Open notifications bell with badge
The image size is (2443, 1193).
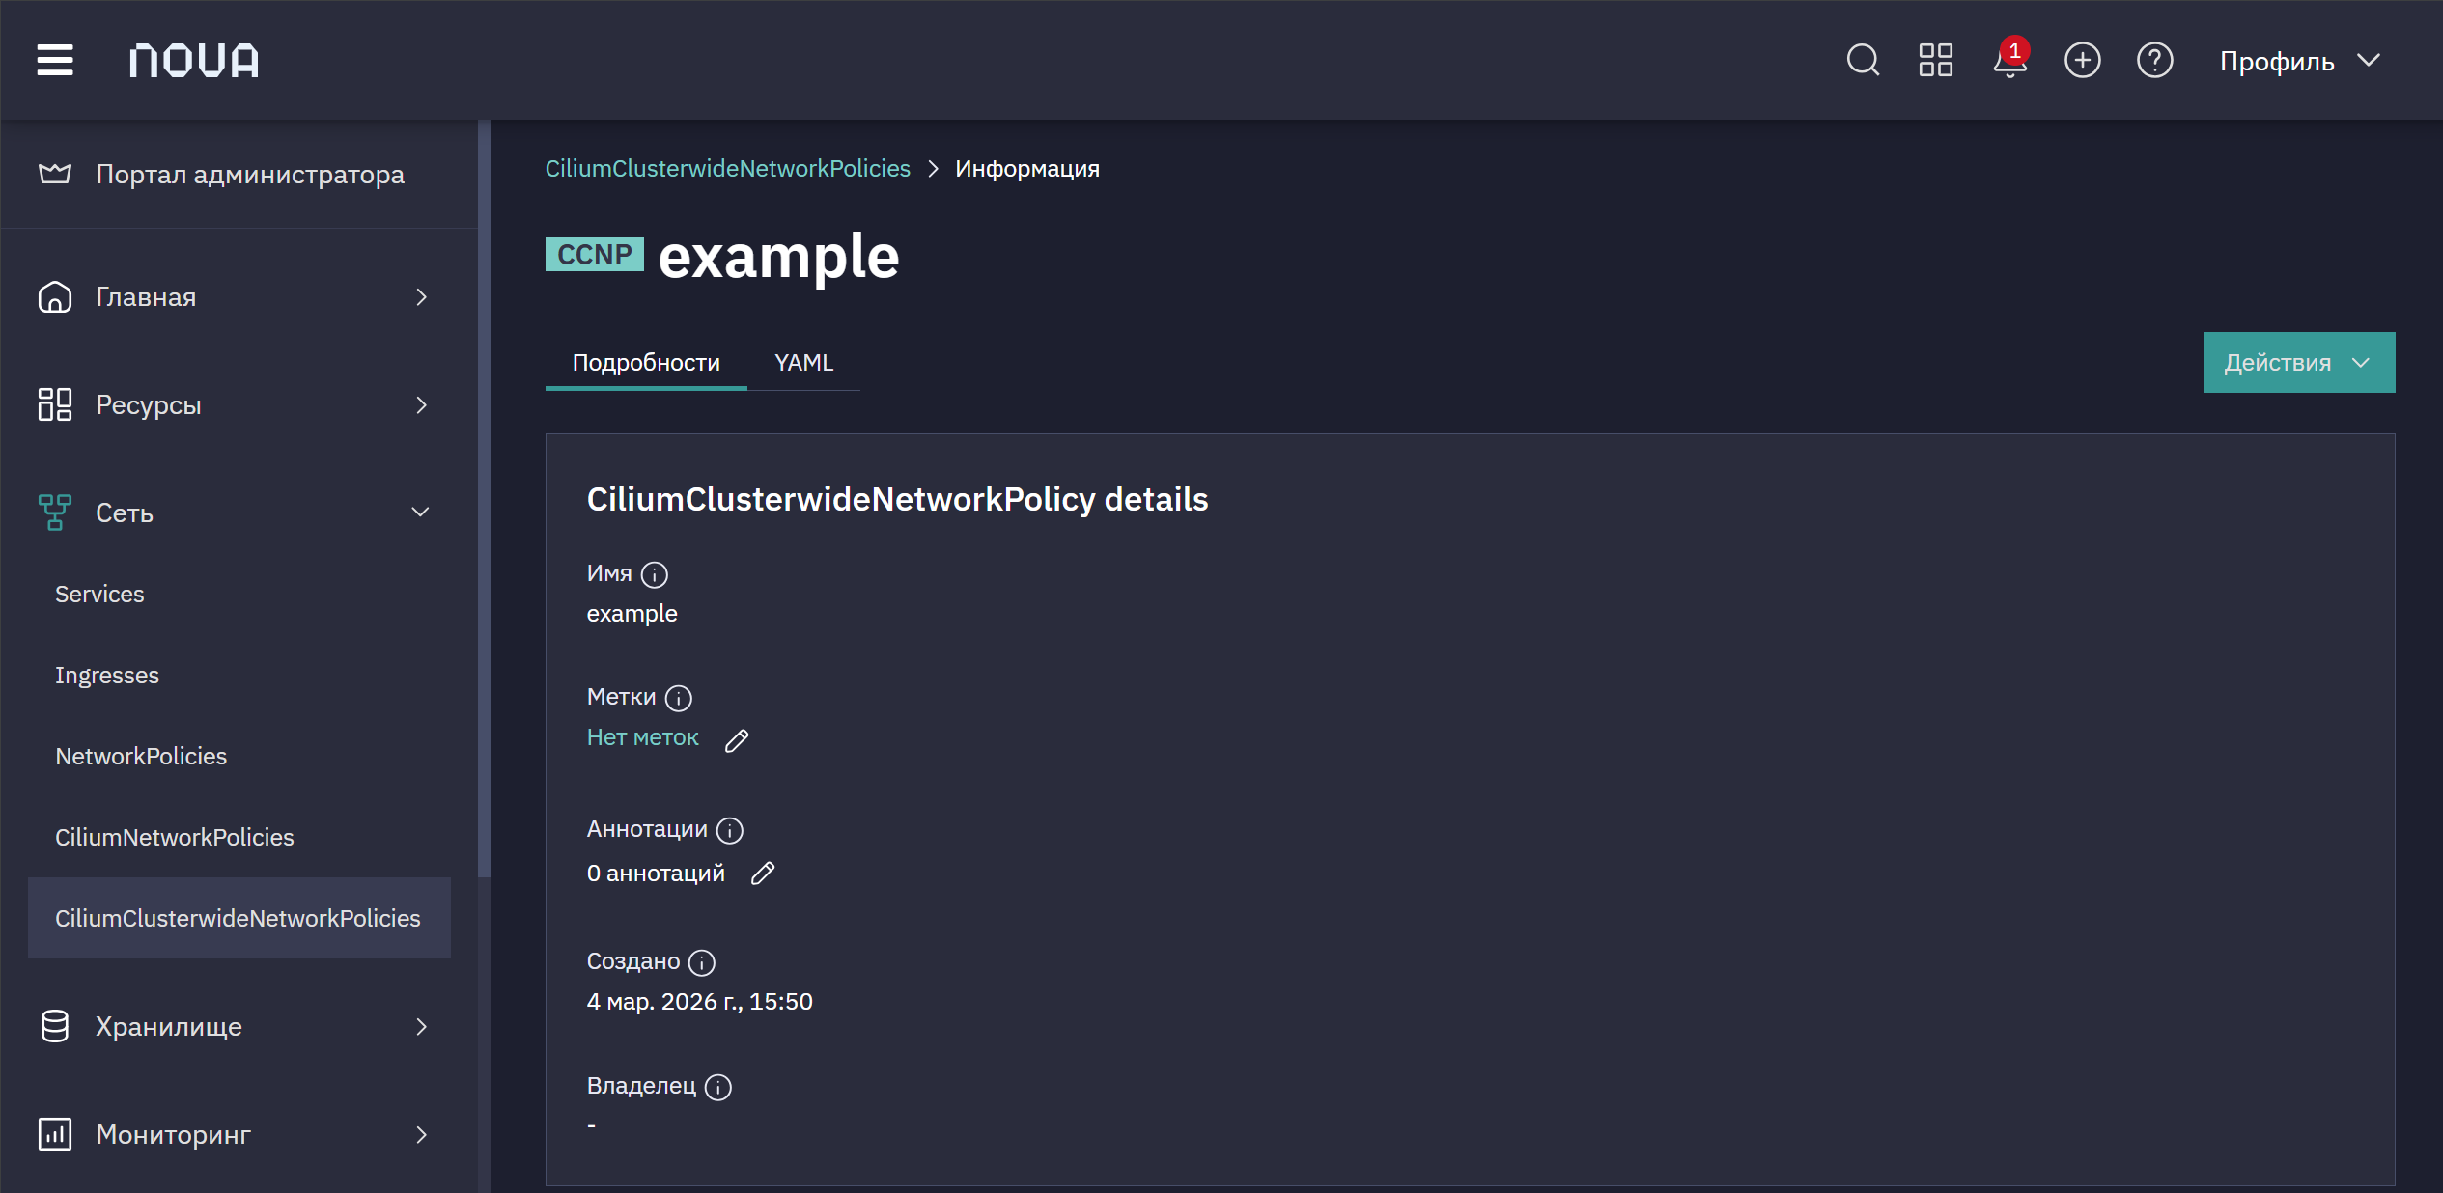[x=2010, y=58]
